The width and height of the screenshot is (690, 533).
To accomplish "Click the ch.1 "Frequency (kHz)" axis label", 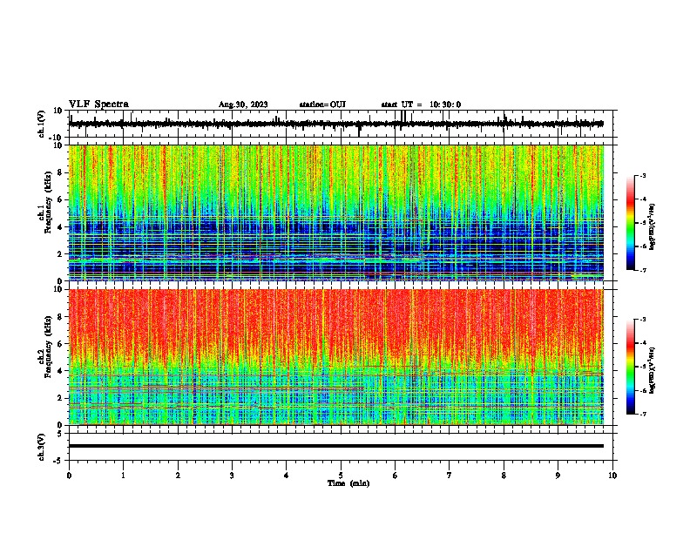I will (48, 202).
